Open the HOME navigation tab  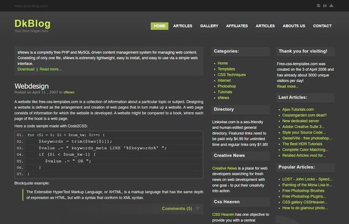(160, 26)
